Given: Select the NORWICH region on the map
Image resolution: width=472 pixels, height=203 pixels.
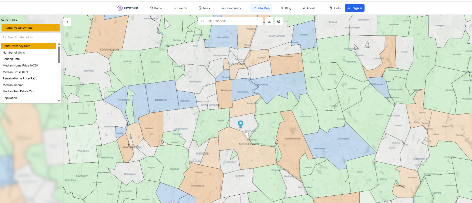Looking at the screenshot, I should coord(420,159).
